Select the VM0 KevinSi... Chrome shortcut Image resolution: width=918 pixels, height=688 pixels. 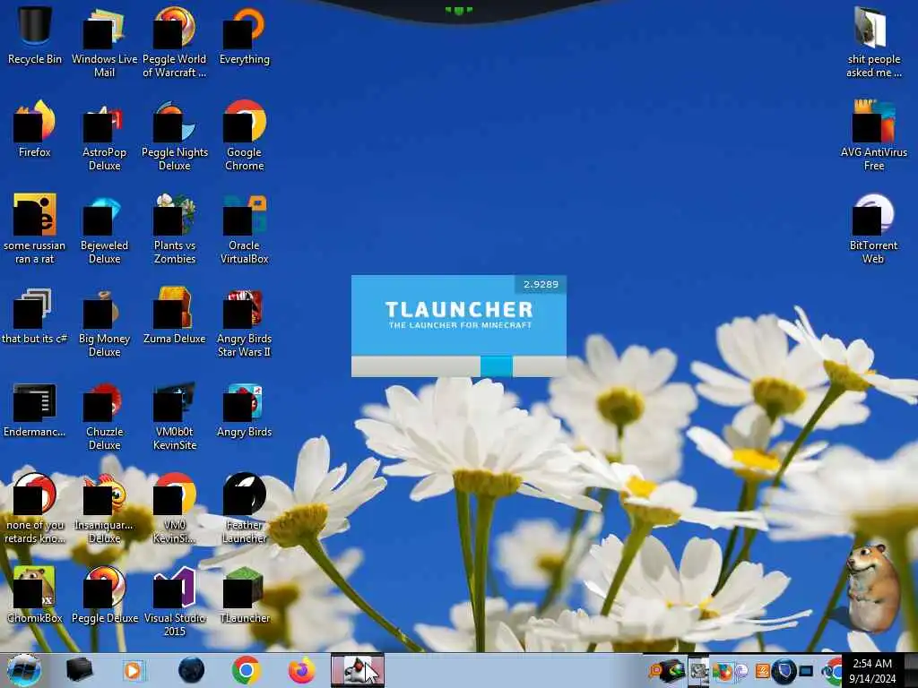point(175,508)
